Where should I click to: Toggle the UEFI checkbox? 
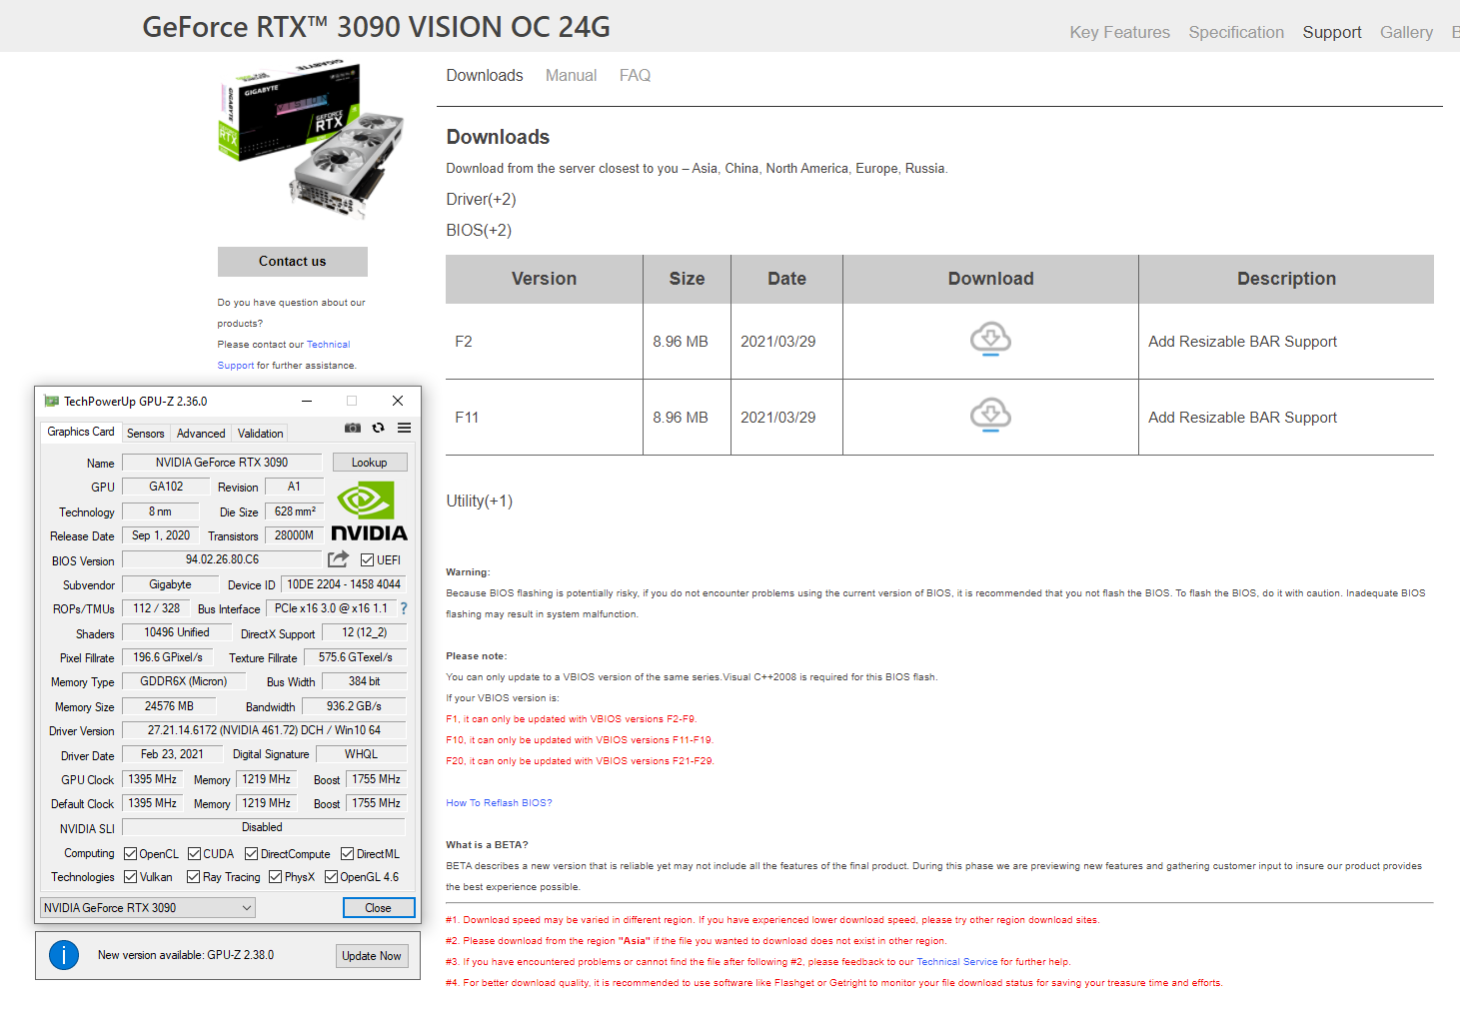tap(367, 560)
